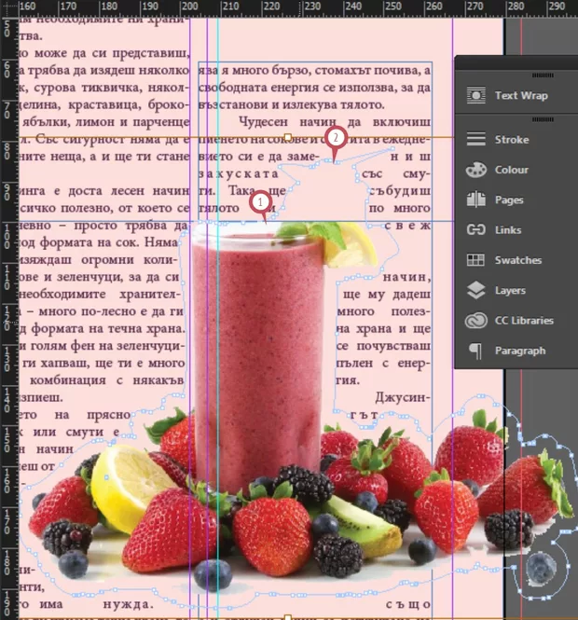Click the Swatches panel label
The height and width of the screenshot is (620, 578).
click(x=518, y=260)
